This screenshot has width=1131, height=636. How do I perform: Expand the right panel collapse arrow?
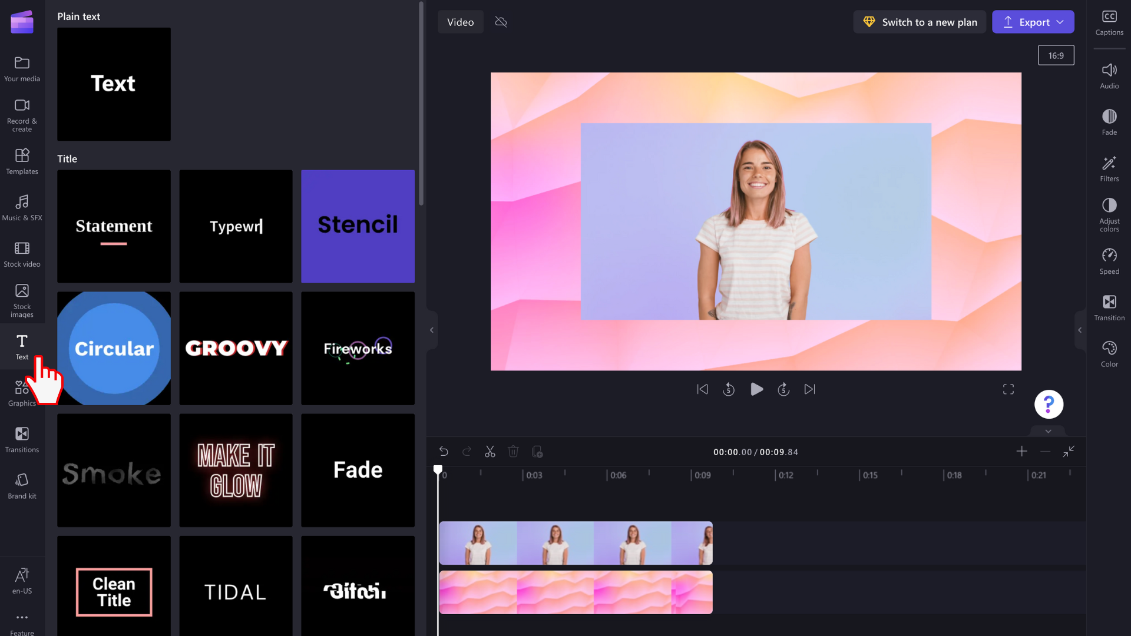(1080, 330)
